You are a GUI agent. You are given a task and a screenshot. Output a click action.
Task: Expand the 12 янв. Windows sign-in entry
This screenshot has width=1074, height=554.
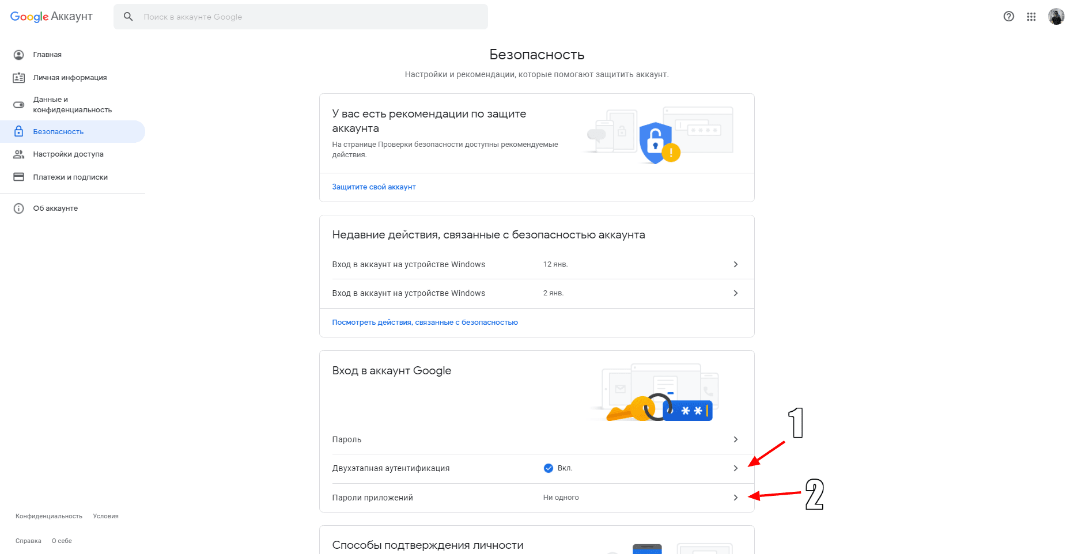pos(735,264)
